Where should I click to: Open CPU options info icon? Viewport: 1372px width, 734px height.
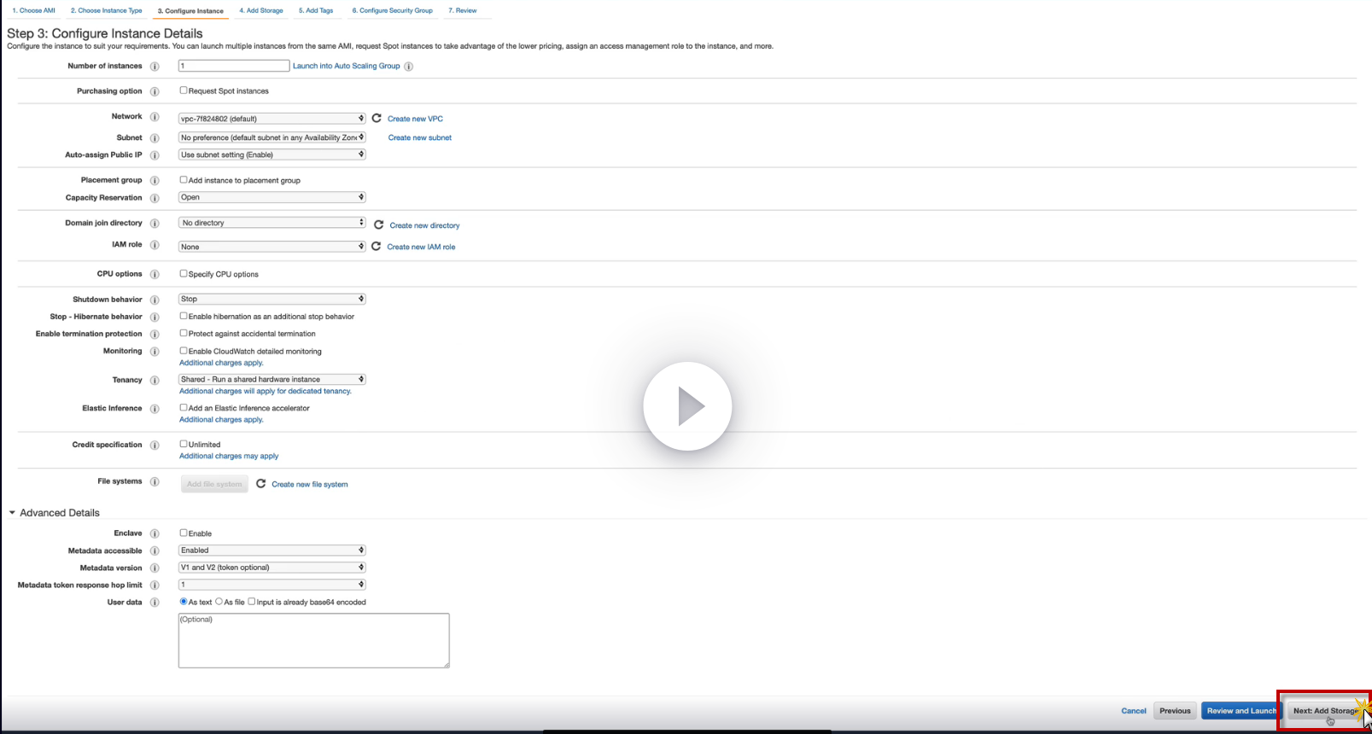point(155,275)
